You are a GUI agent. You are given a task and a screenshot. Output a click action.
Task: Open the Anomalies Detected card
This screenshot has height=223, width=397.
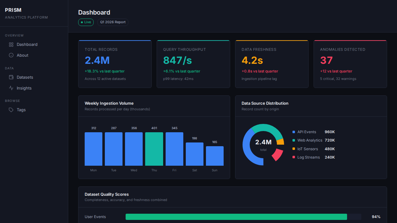[x=350, y=64]
